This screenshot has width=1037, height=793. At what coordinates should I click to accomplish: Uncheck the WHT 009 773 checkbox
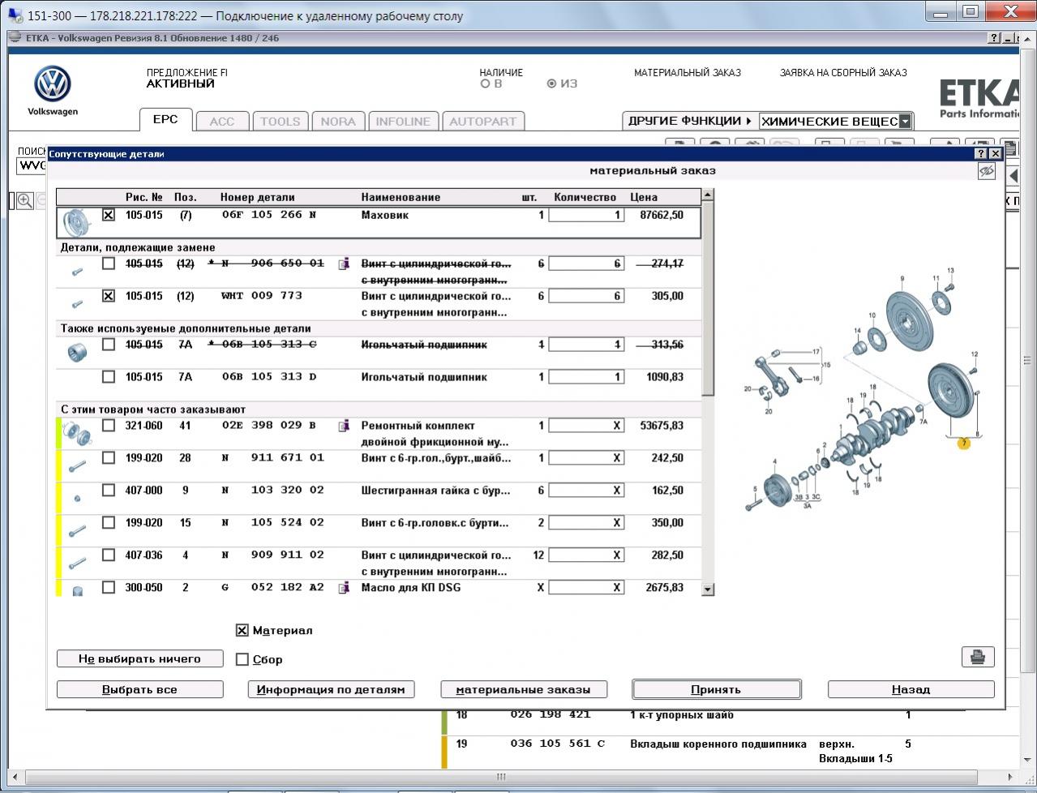coord(109,296)
